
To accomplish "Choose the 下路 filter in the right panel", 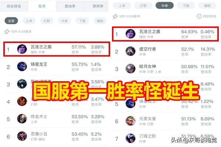I will (x=186, y=6).
